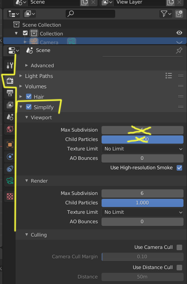
Task: Click Render Max Subdivision field
Action: point(142,193)
